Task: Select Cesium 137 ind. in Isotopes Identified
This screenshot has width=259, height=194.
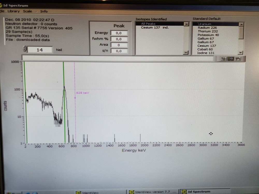Action: [x=155, y=27]
